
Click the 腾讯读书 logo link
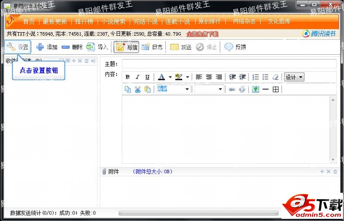point(319,33)
